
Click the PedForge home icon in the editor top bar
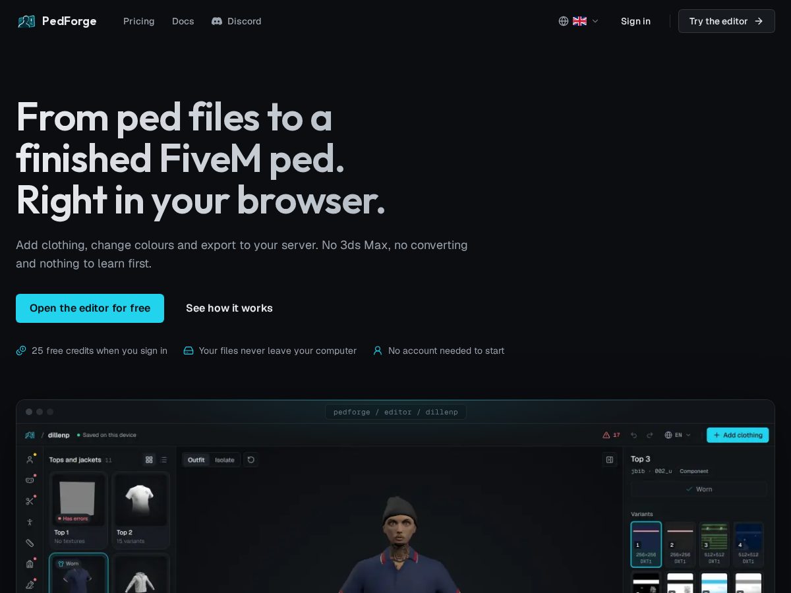pos(30,435)
